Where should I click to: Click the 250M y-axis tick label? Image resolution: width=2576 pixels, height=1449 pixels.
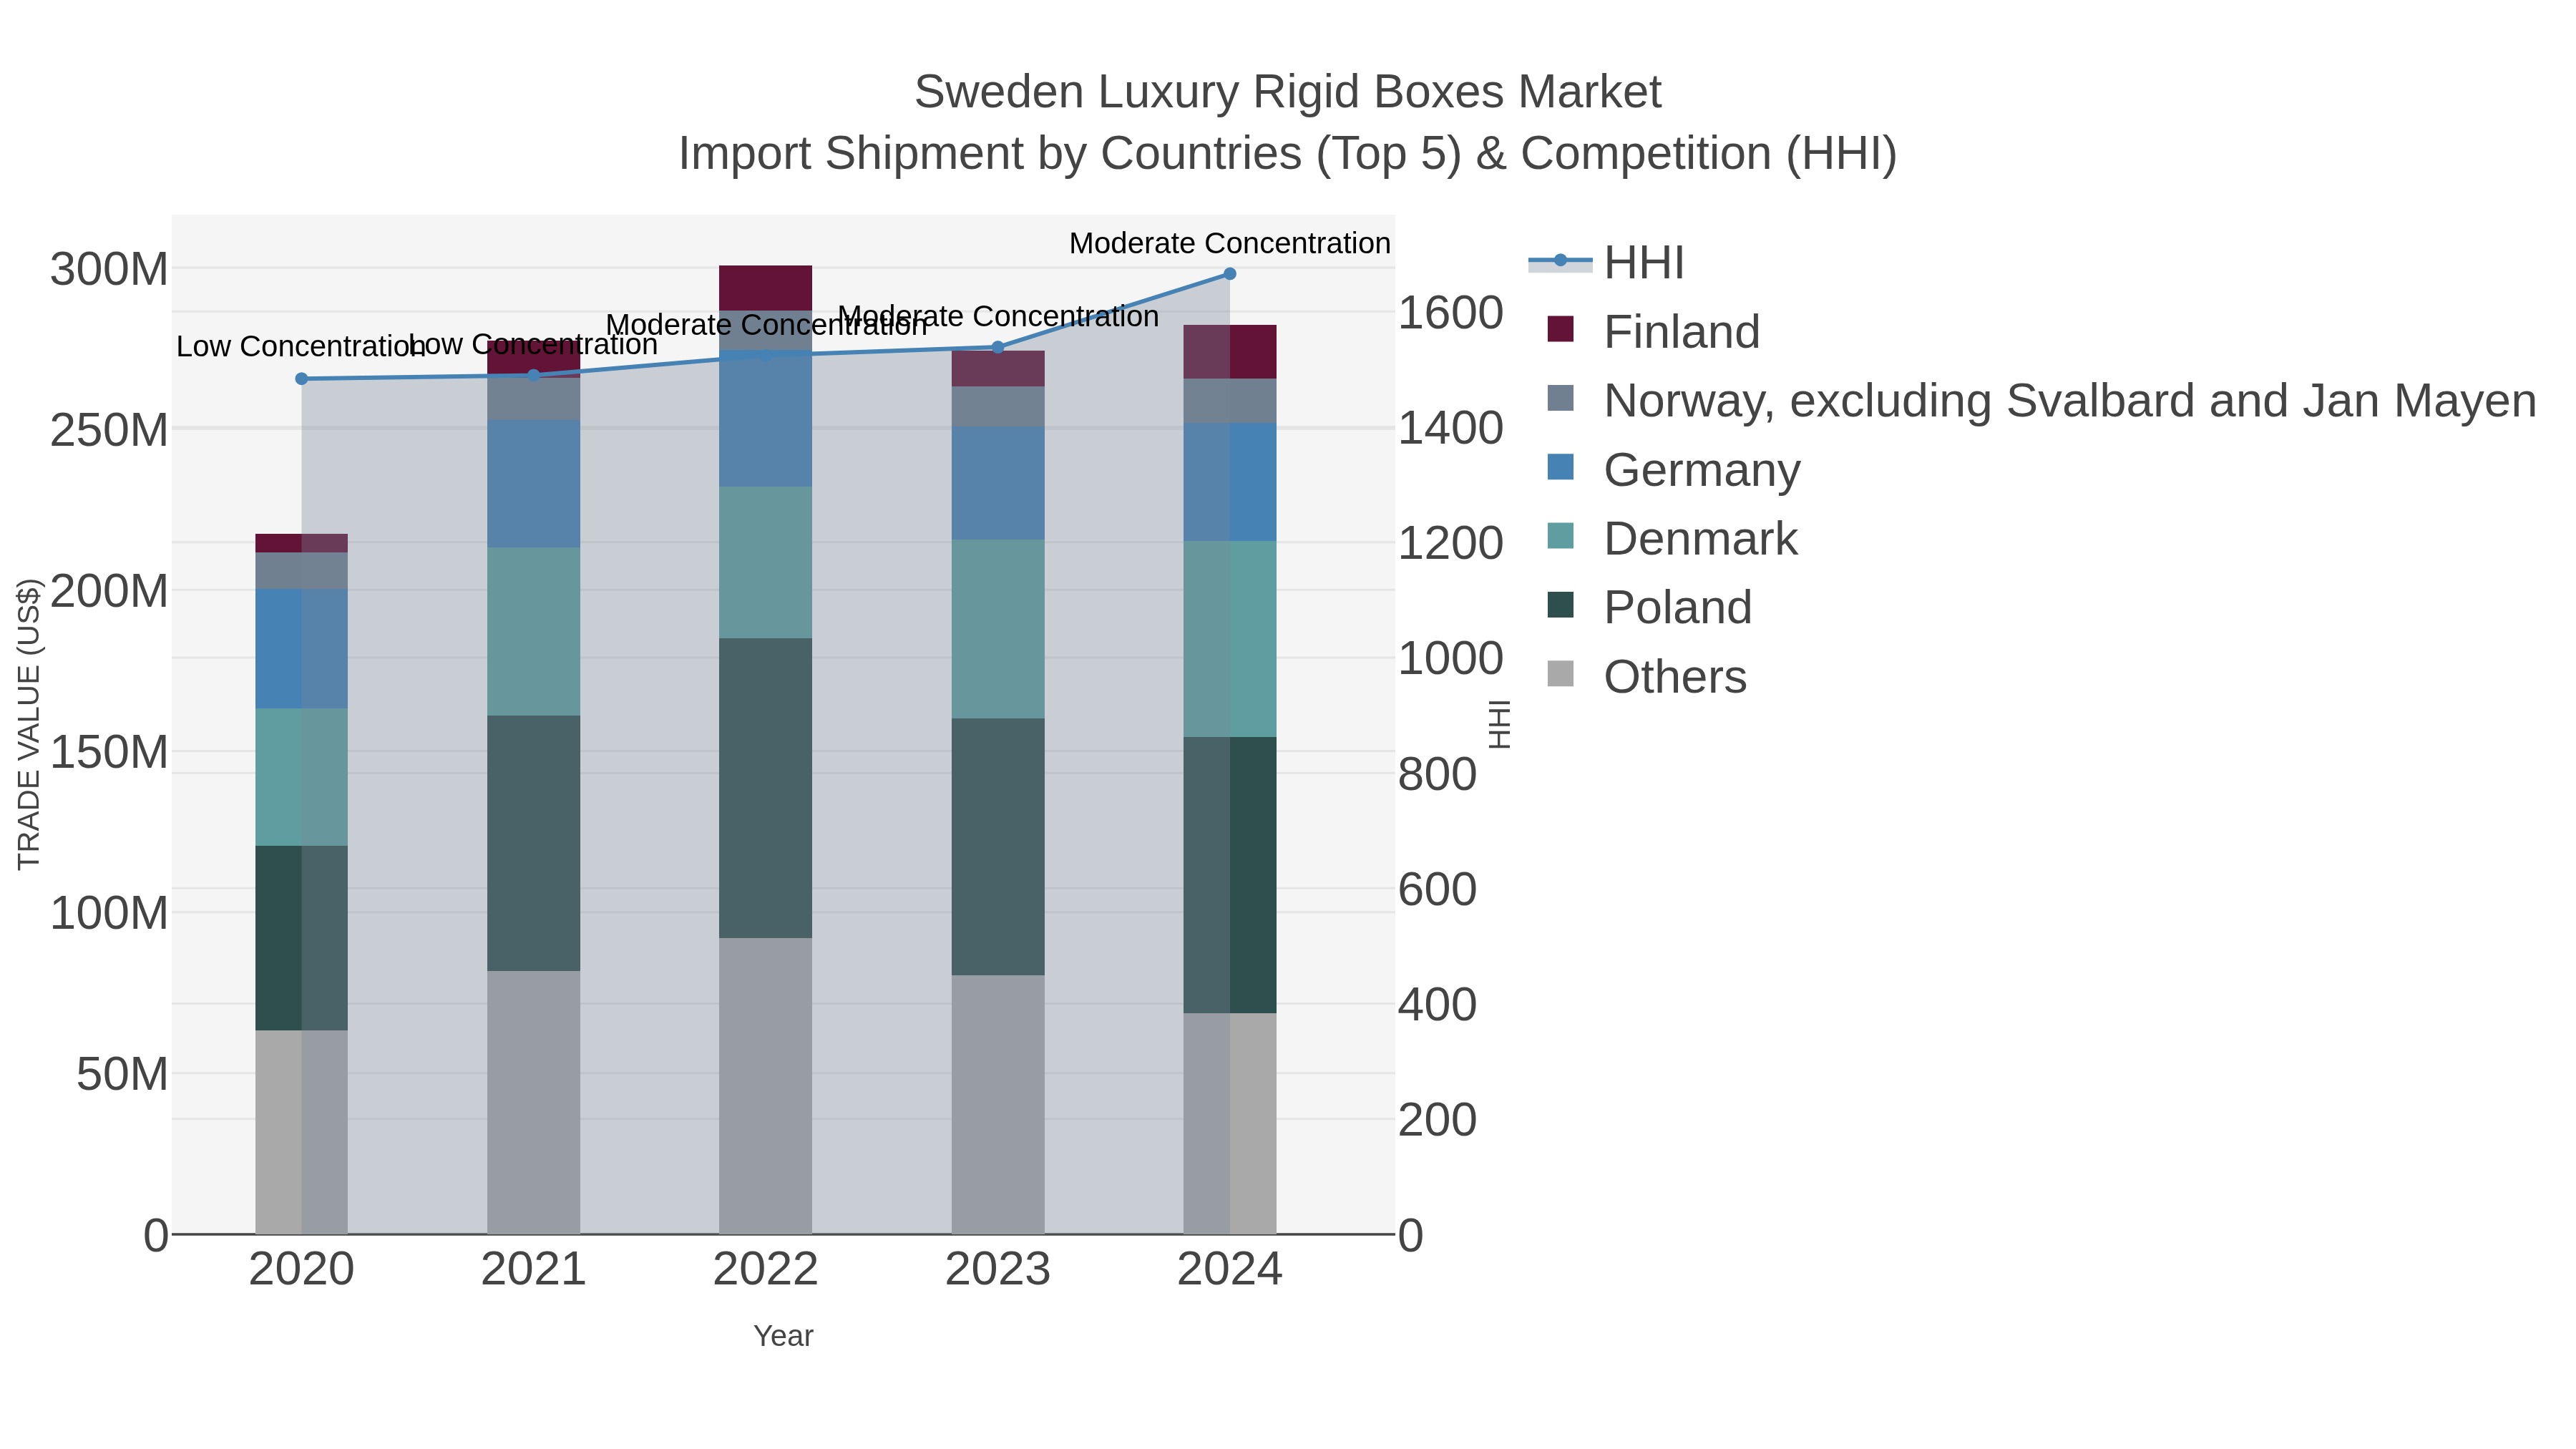coord(109,430)
